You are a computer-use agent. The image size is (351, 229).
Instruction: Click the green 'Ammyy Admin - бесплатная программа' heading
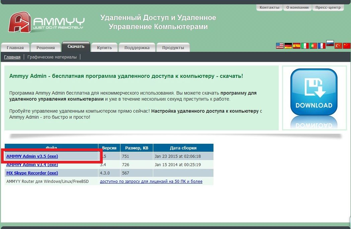point(126,76)
